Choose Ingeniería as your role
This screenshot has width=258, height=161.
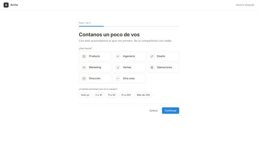(129, 56)
